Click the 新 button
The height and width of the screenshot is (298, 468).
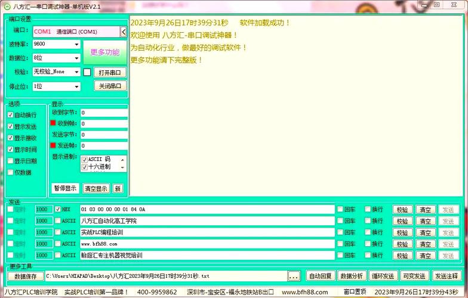pyautogui.click(x=118, y=188)
